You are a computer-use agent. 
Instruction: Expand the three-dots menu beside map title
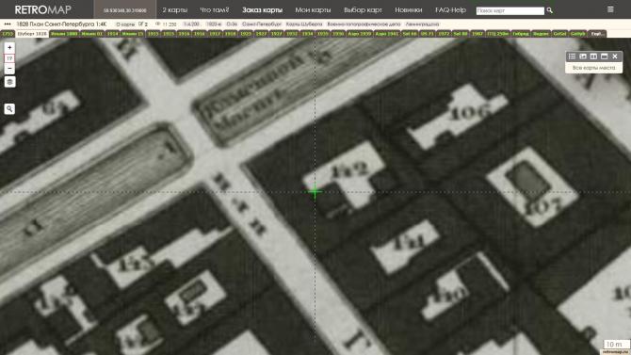point(8,24)
